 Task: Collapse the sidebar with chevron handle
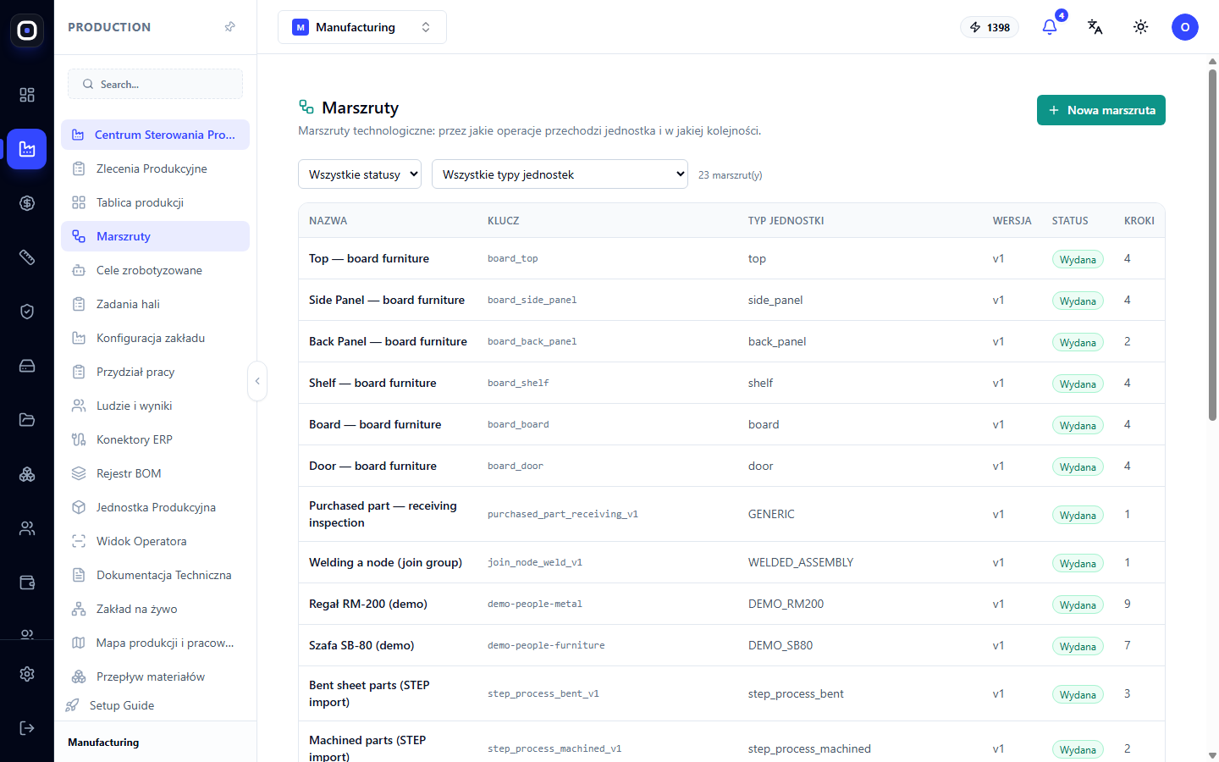(257, 381)
